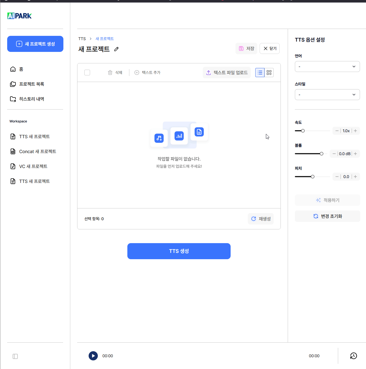
Task: Open the 언어 language dropdown
Action: (x=327, y=67)
